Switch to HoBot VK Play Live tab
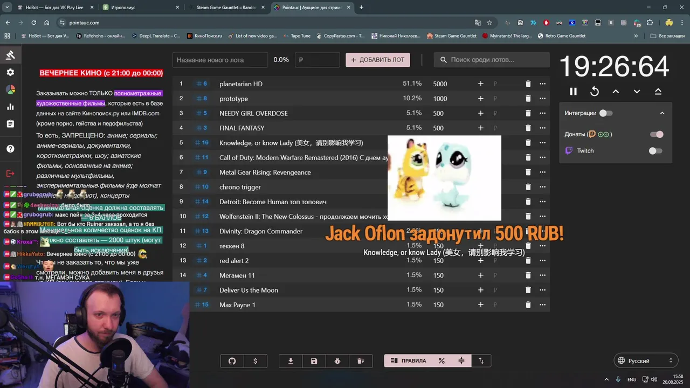 click(x=56, y=8)
